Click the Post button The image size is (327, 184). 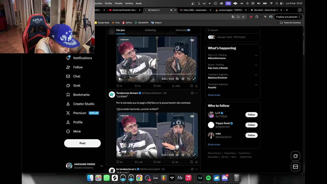click(x=82, y=143)
